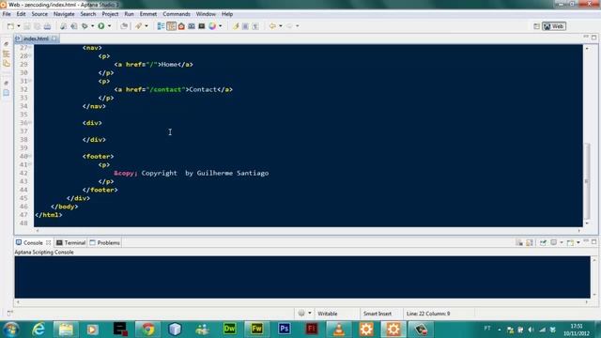Open Photoshop from the taskbar

pyautogui.click(x=284, y=329)
